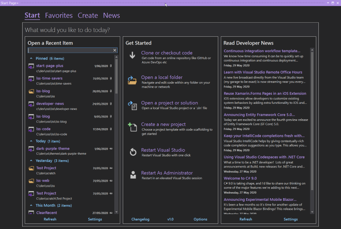Image resolution: width=341 pixels, height=229 pixels.
Task: Click the developer news scroll up arrow
Action: 312,50
